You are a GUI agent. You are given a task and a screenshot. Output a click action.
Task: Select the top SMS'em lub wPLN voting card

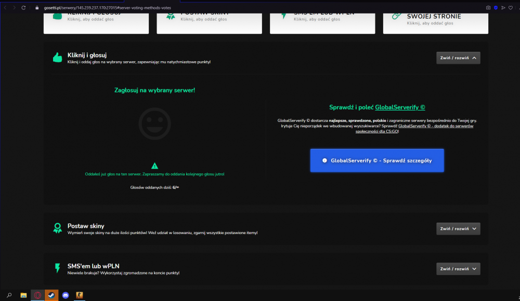(322, 23)
